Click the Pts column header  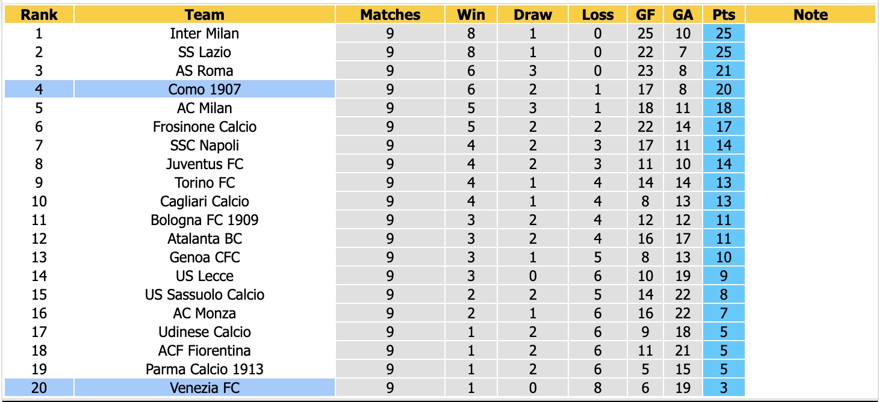(724, 14)
